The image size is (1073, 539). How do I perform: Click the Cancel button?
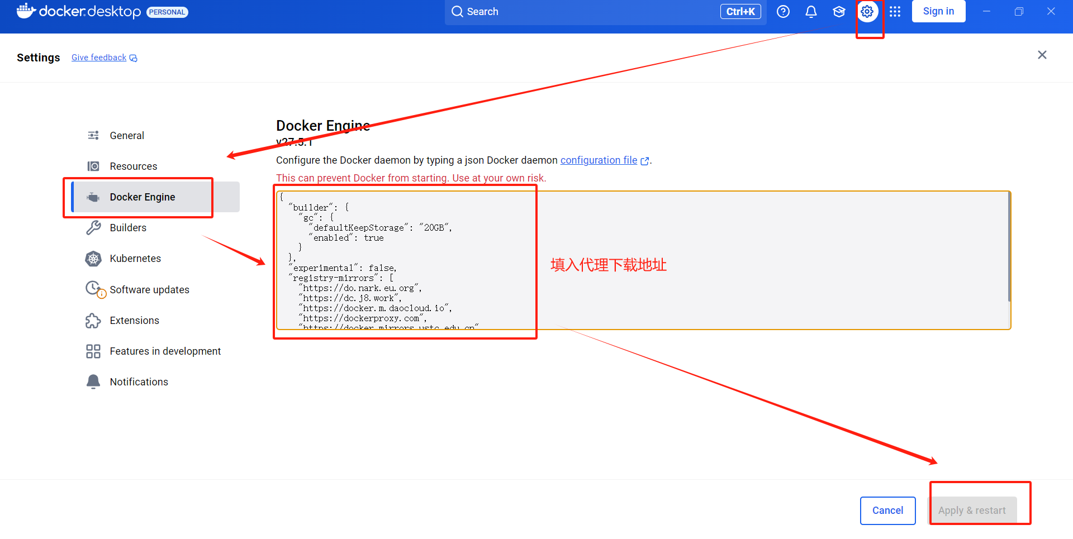coord(887,511)
